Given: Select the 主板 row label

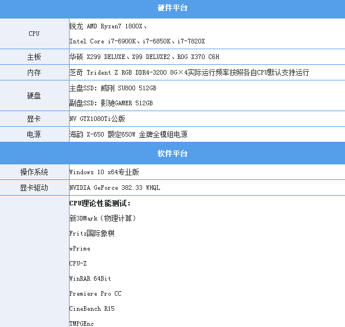Looking at the screenshot, I should (34, 57).
